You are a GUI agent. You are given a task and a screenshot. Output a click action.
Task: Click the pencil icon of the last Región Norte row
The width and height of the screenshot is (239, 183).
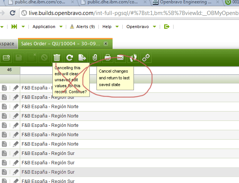(16, 144)
